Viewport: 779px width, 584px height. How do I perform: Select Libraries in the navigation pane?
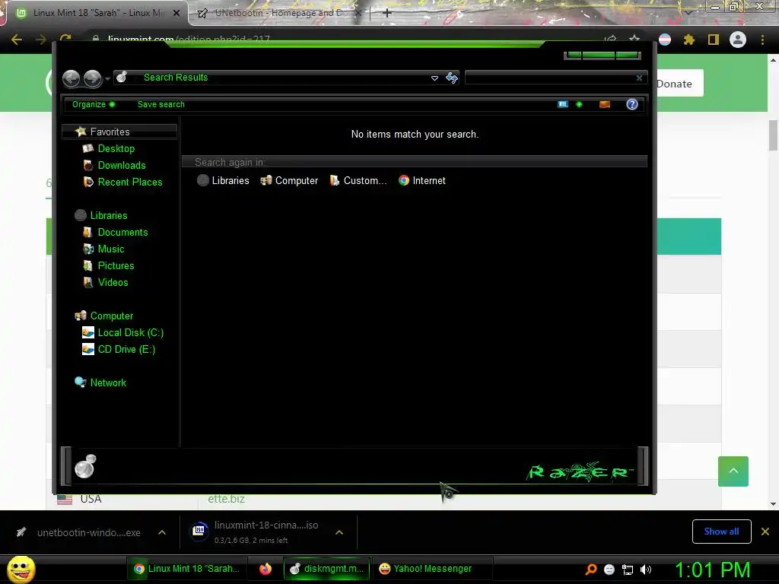(109, 215)
